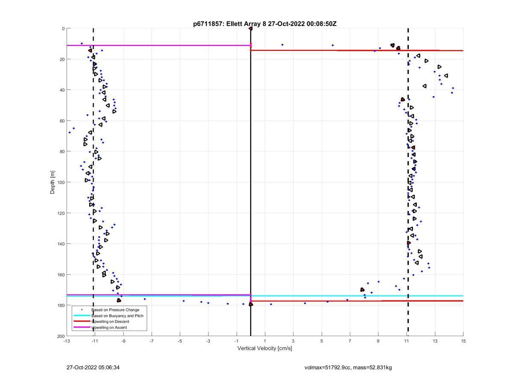Click legend entry 'Based on Pressure Change'
This screenshot has width=512, height=378.
point(115,310)
